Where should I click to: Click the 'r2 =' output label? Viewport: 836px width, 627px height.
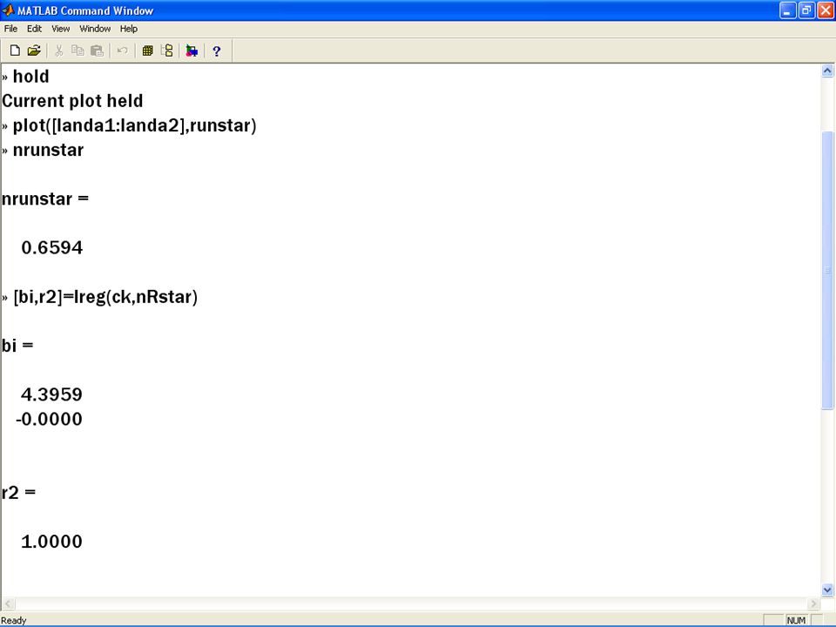click(x=18, y=492)
